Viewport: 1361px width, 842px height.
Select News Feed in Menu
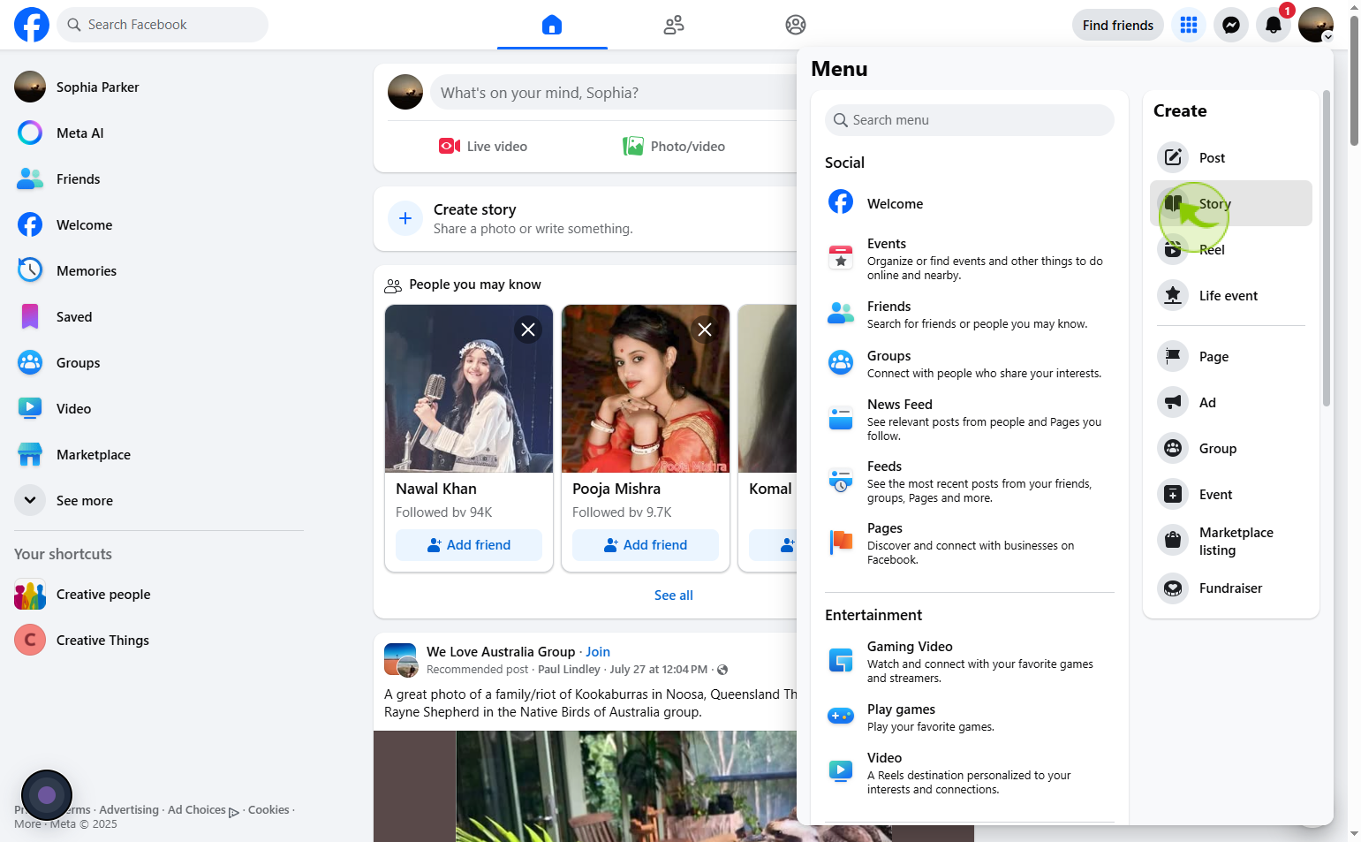tap(970, 420)
